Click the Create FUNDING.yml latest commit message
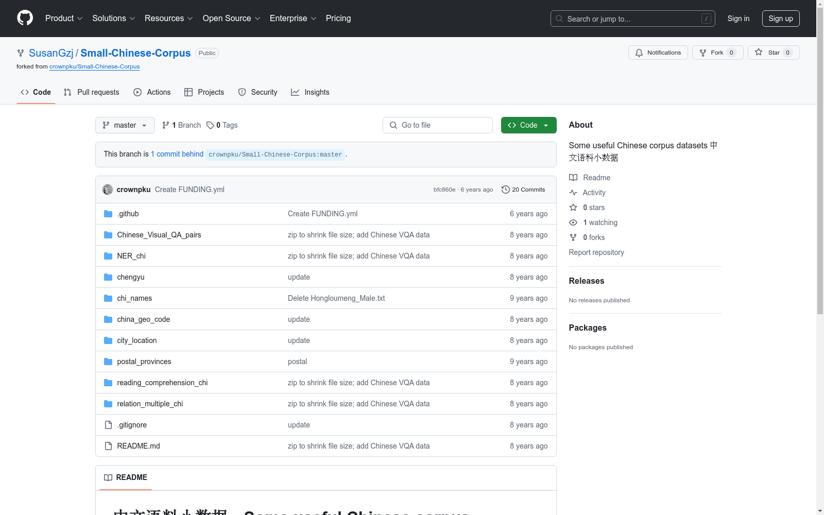The width and height of the screenshot is (824, 515). pyautogui.click(x=190, y=190)
